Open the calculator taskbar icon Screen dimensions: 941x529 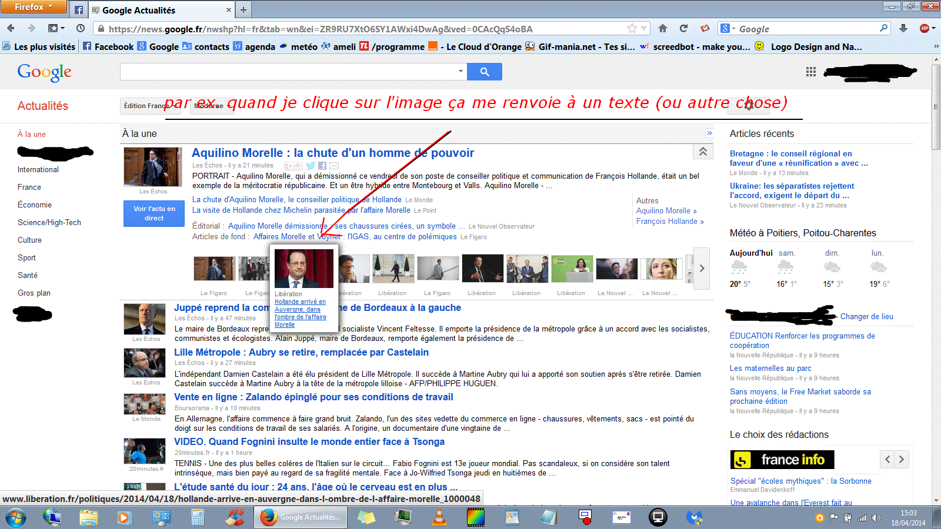click(198, 518)
